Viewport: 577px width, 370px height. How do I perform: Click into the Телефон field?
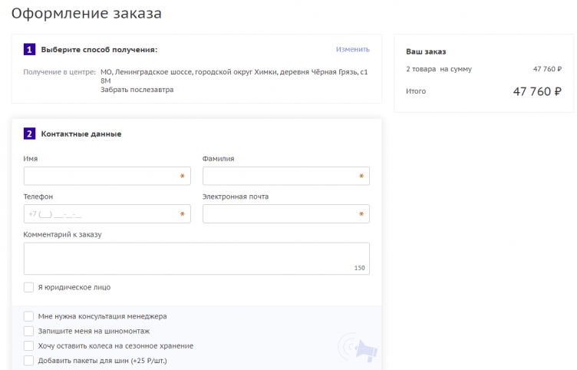107,214
